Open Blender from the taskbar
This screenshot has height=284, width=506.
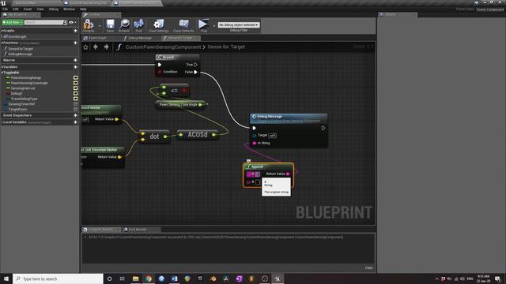tap(213, 278)
